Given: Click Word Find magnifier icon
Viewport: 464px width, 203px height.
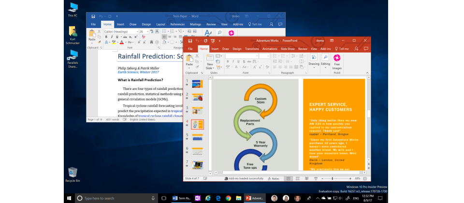Looking at the screenshot, I should [x=219, y=32].
